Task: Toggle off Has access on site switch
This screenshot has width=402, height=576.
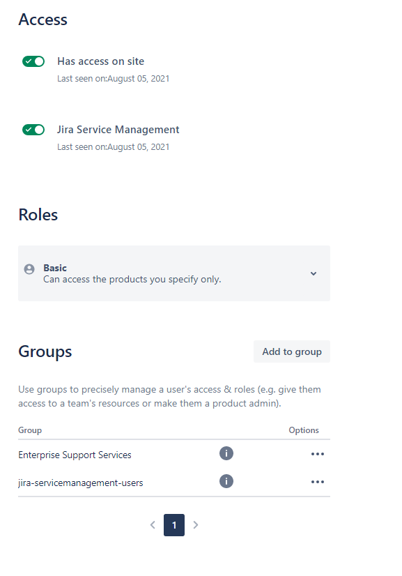Action: click(x=33, y=61)
